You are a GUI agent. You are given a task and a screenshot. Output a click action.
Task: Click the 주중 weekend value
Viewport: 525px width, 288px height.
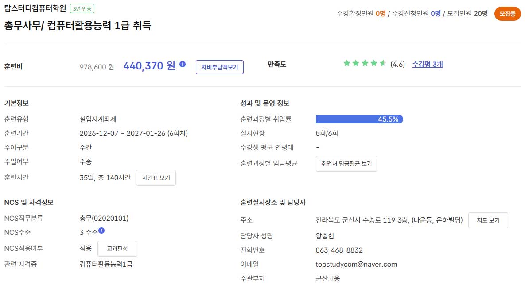pyautogui.click(x=86, y=161)
